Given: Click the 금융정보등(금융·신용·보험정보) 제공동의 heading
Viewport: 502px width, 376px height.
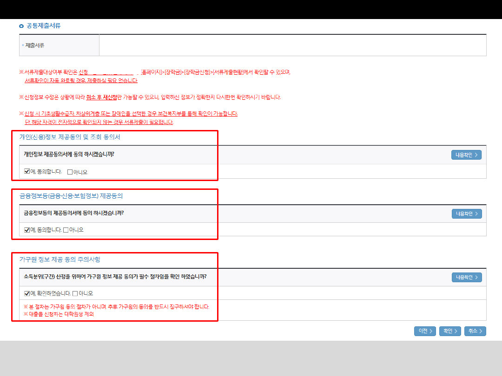Looking at the screenshot, I should [x=71, y=196].
